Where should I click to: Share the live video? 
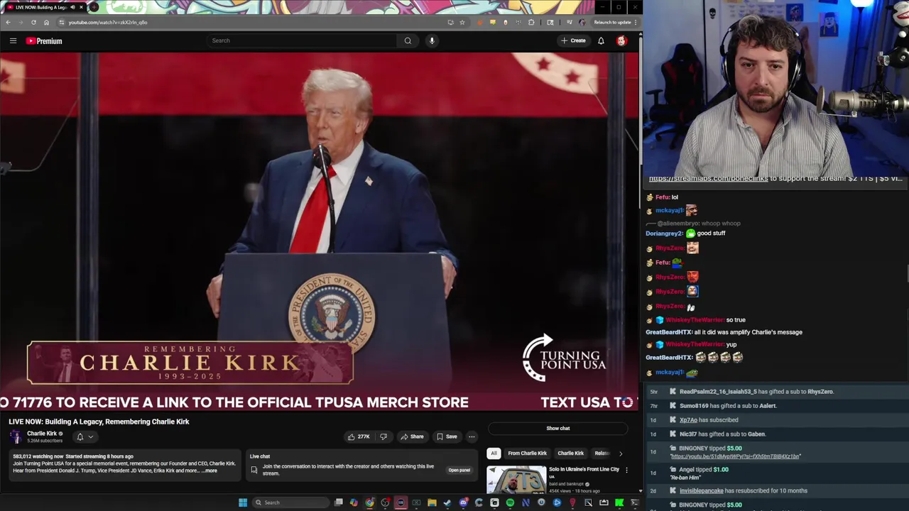pos(412,436)
